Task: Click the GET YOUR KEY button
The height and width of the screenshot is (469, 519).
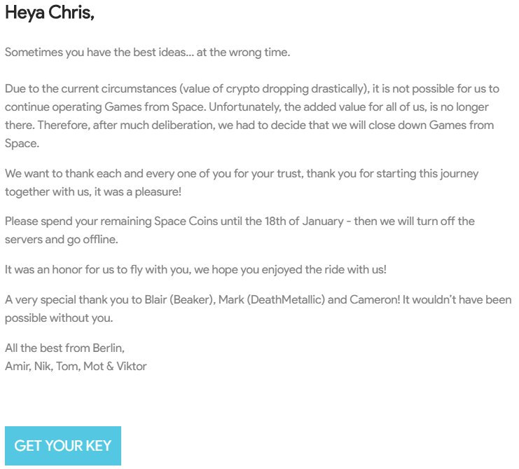Action: pos(62,446)
